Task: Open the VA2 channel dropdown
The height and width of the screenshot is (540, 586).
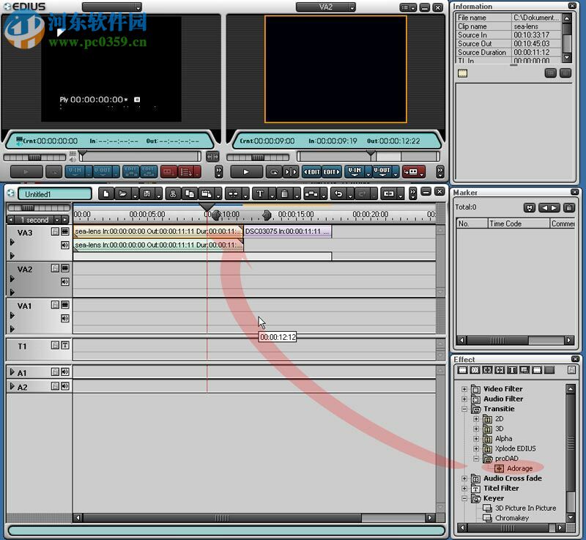Action: point(352,7)
